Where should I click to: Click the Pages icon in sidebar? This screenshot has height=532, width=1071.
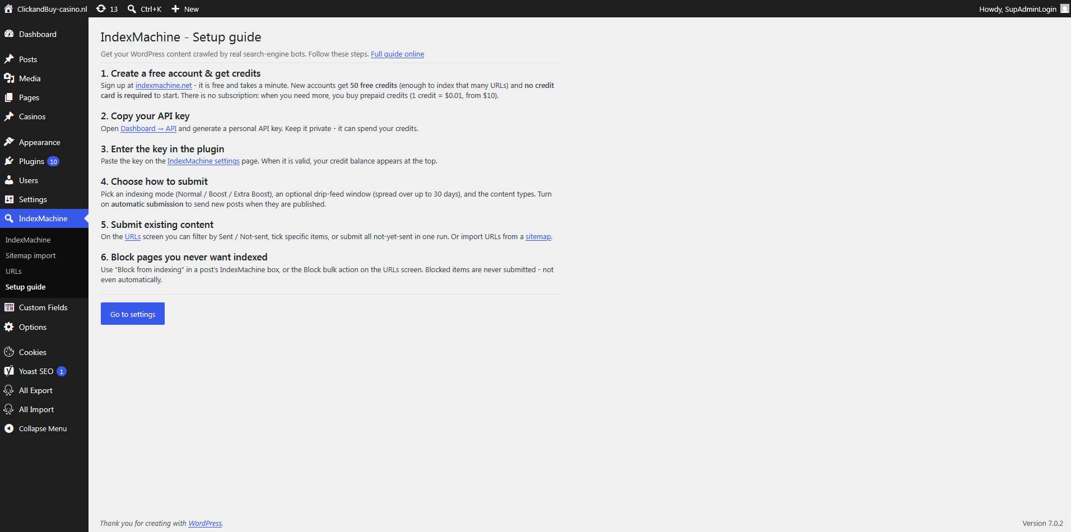9,97
